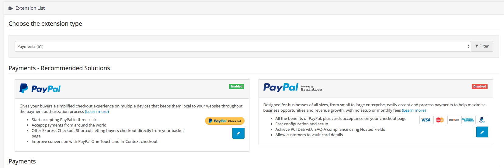
Task: Click the Filter button
Action: click(x=482, y=46)
